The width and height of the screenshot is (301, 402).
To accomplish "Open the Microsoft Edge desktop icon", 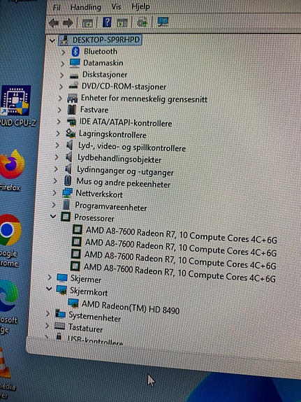I will pos(8,305).
